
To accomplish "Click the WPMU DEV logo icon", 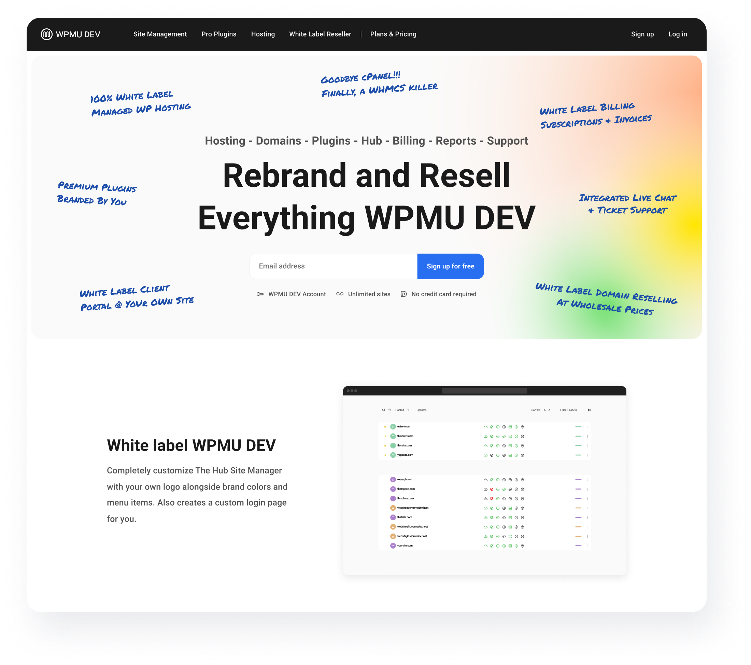I will (47, 34).
